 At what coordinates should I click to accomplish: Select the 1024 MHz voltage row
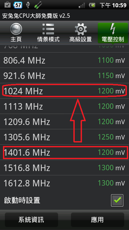tap(64, 91)
